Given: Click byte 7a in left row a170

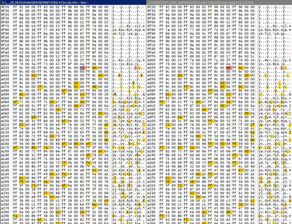Looking at the screenshot, I should click(45, 148).
